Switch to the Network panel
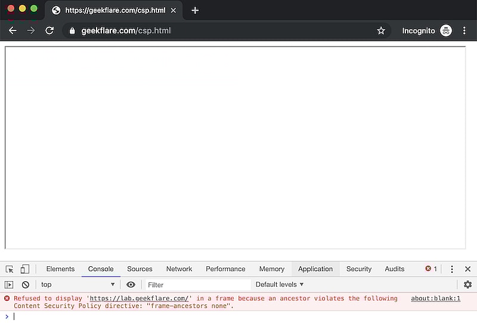477x323 pixels. 179,269
